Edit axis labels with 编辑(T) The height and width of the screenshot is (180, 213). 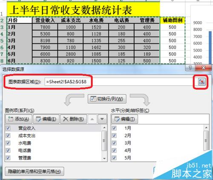coord(125,119)
